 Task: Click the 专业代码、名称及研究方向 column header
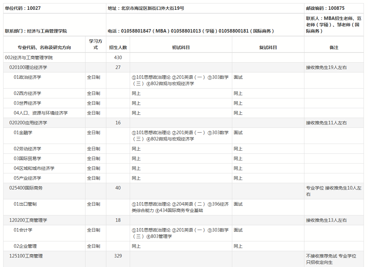click(x=44, y=47)
